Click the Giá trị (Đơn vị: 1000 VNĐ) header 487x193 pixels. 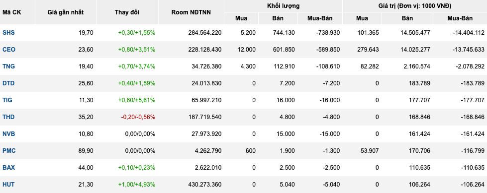pyautogui.click(x=415, y=6)
